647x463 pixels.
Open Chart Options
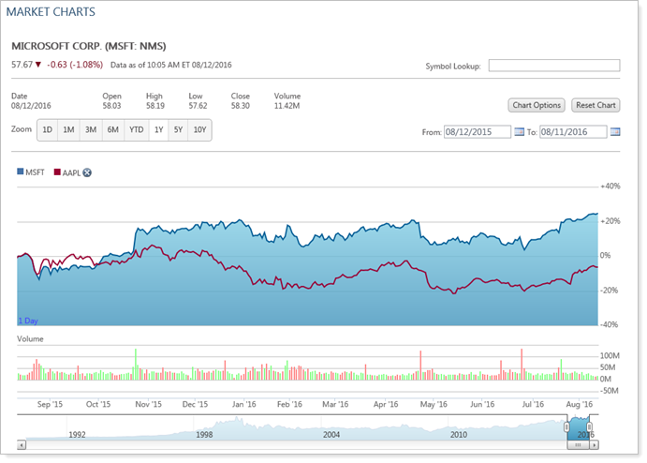pyautogui.click(x=537, y=105)
